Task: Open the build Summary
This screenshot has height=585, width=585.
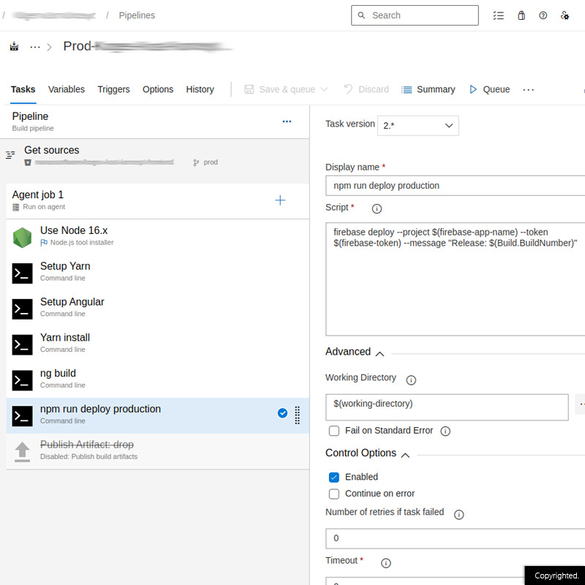Action: pos(429,89)
